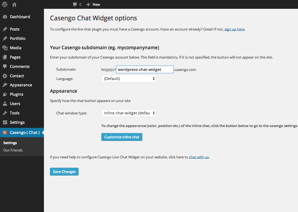
Task: Click the Casengo Chat Widget options heading
Action: click(93, 18)
